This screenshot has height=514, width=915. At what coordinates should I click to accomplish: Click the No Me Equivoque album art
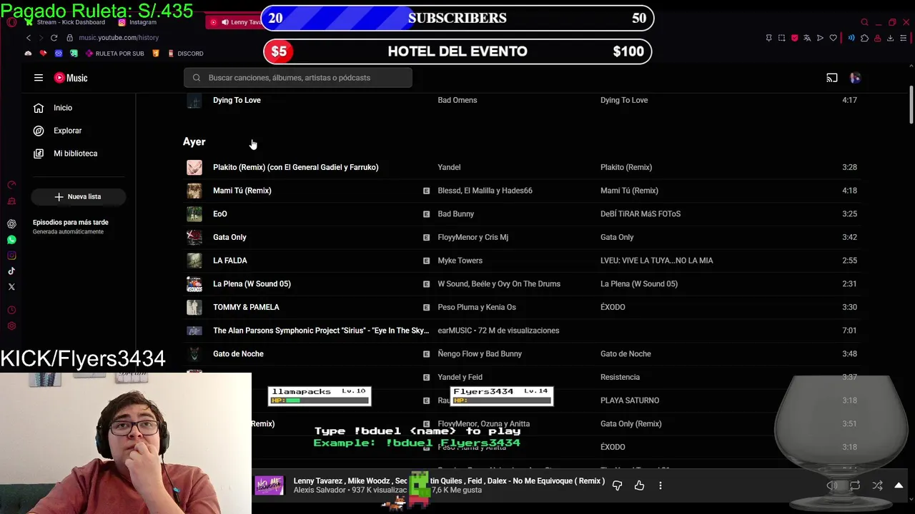[x=269, y=485]
